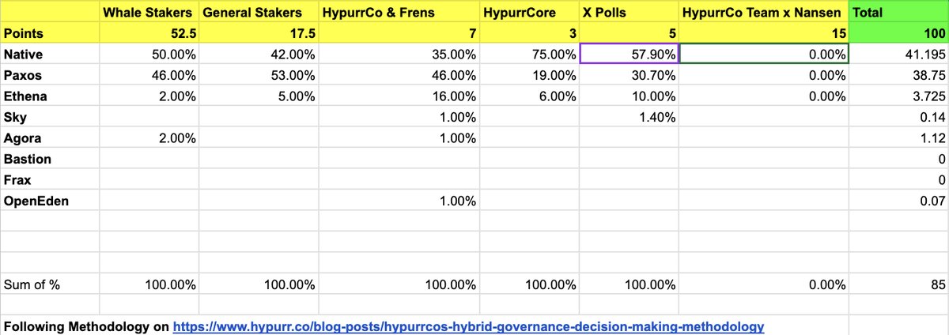This screenshot has width=949, height=335.
Task: Click the green 100 total points cell
Action: pyautogui.click(x=898, y=33)
